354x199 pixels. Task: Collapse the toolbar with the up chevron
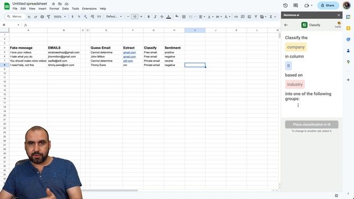tap(275, 17)
